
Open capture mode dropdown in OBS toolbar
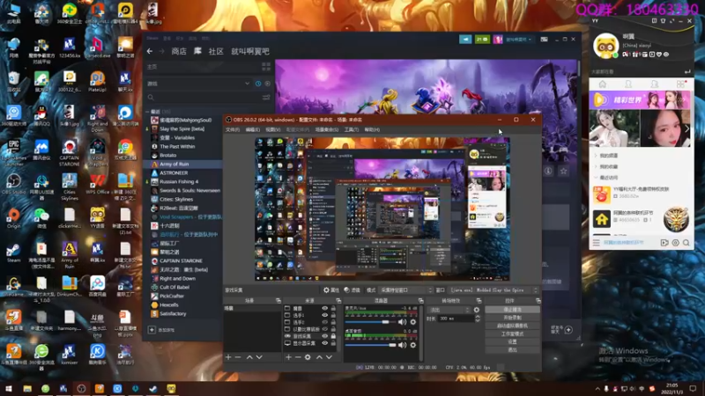pyautogui.click(x=405, y=290)
